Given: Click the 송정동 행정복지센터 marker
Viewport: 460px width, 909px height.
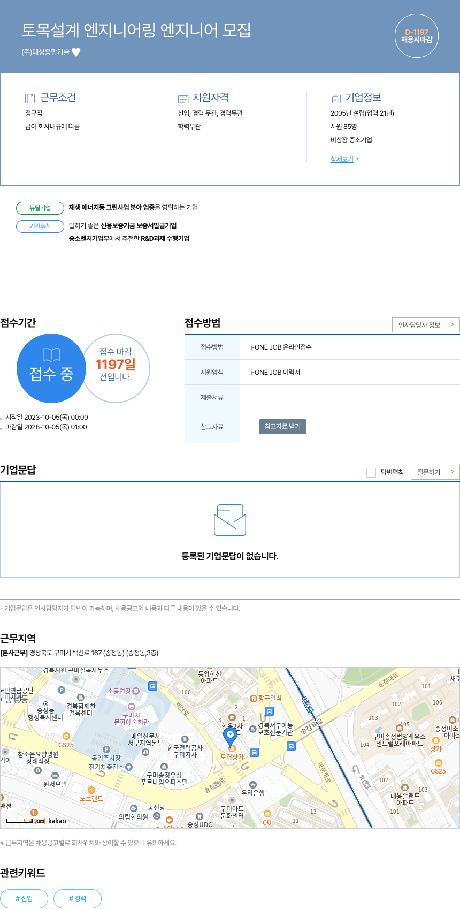Looking at the screenshot, I should (45, 704).
